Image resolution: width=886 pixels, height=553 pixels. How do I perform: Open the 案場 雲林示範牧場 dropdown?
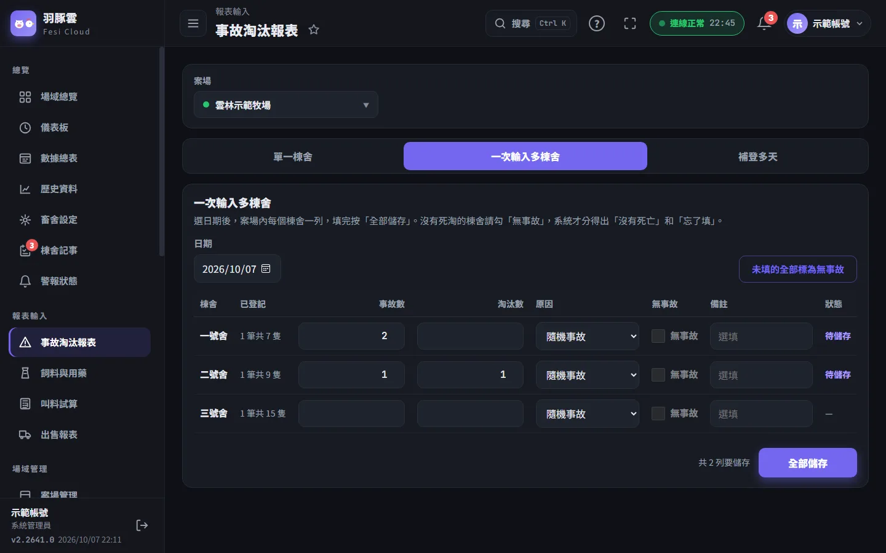[286, 105]
